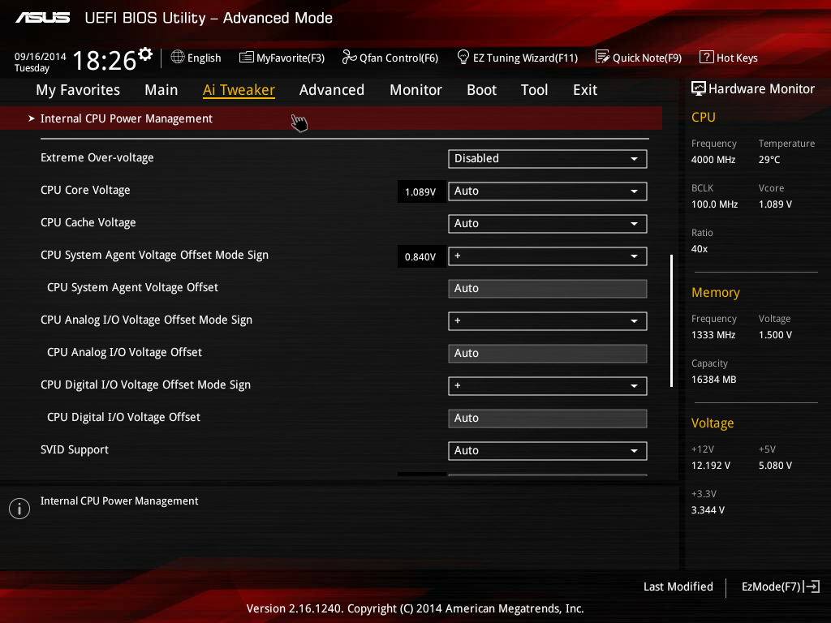Open CPU Core Voltage dropdown

[548, 191]
